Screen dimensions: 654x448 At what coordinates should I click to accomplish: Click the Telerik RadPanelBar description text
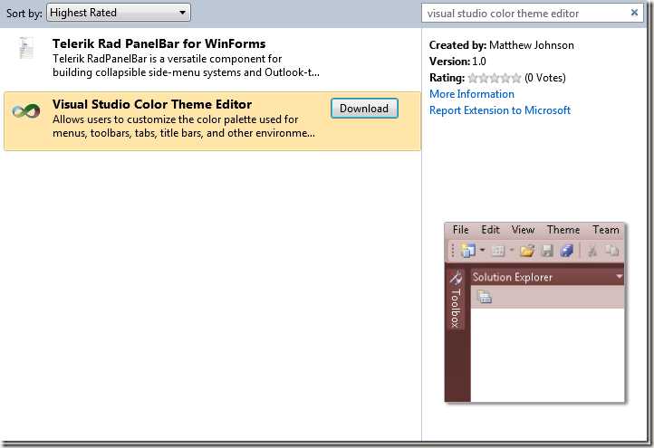[186, 65]
